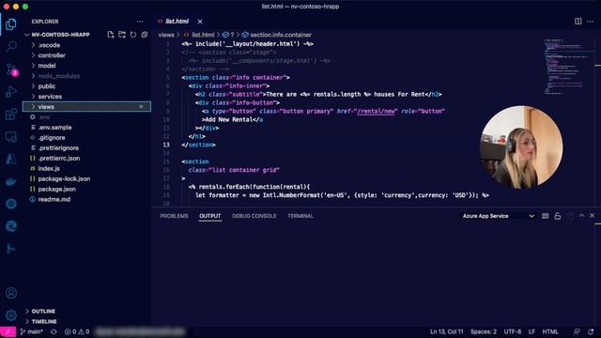
Task: Switch to the DEBUG CONSOLE tab
Action: [x=254, y=216]
